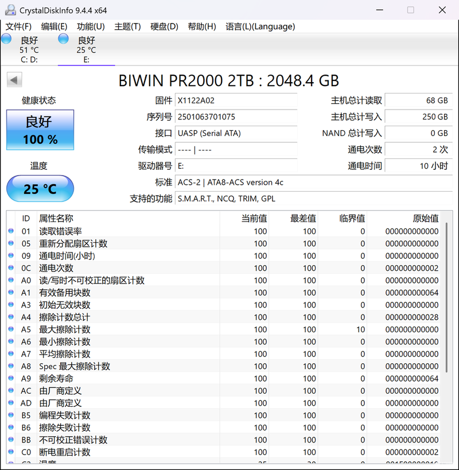459x470 pixels.
Task: Open the 语言(L)(Language) menu
Action: (x=260, y=26)
